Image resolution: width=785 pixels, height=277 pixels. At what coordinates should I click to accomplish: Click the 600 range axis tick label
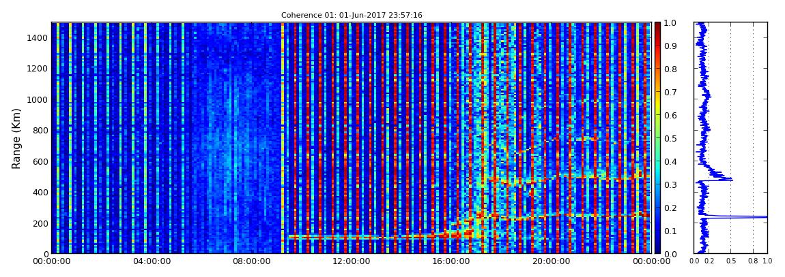click(40, 162)
